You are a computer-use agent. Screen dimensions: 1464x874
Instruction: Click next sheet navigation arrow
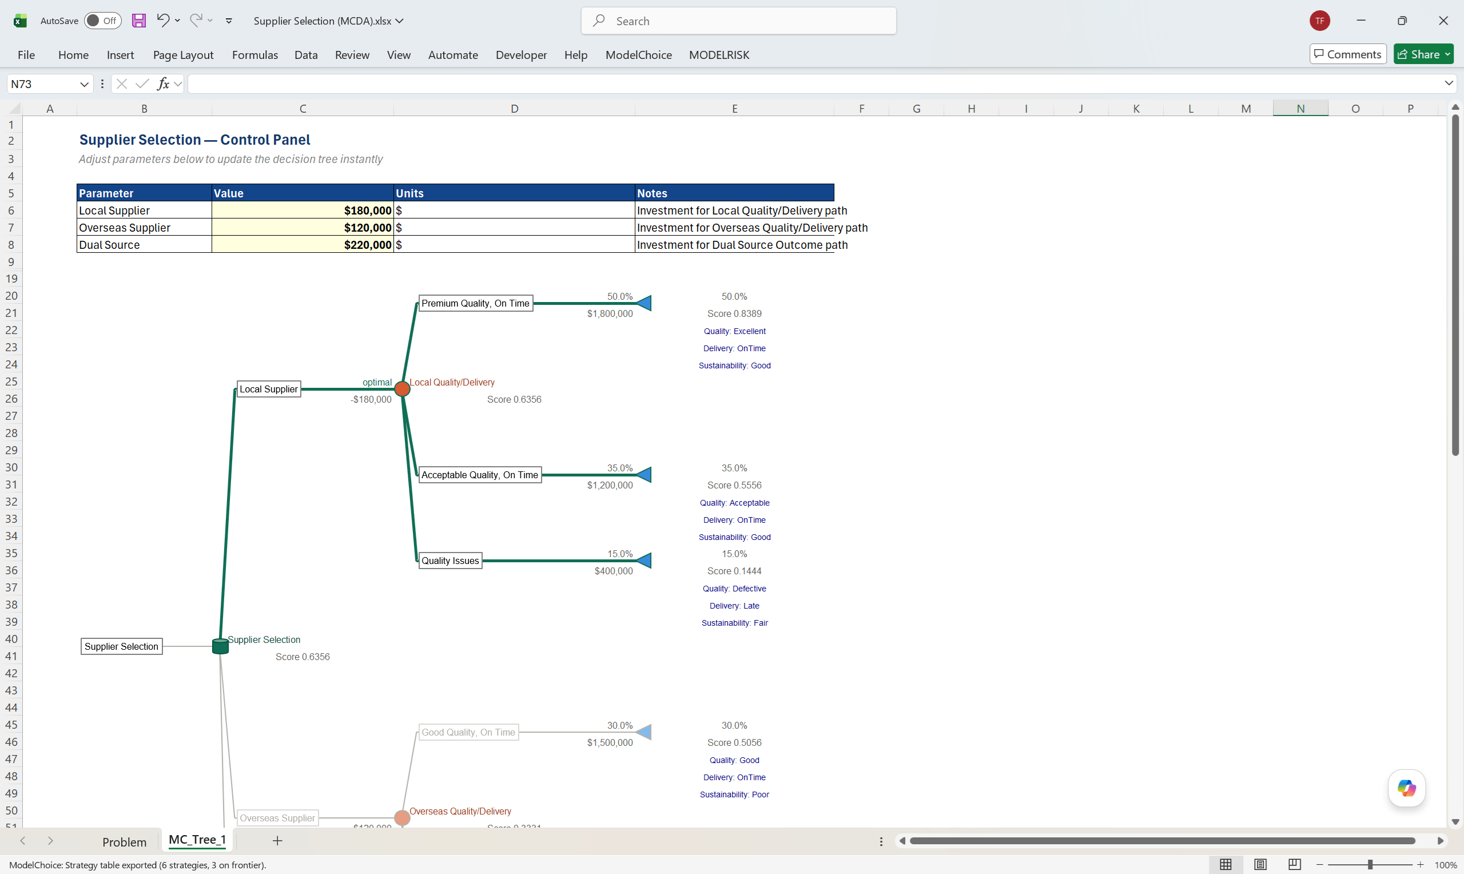[x=51, y=841]
